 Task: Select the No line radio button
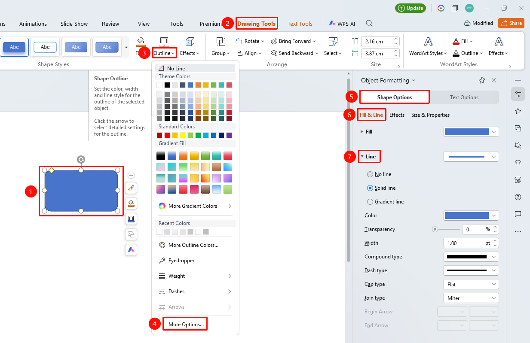370,174
